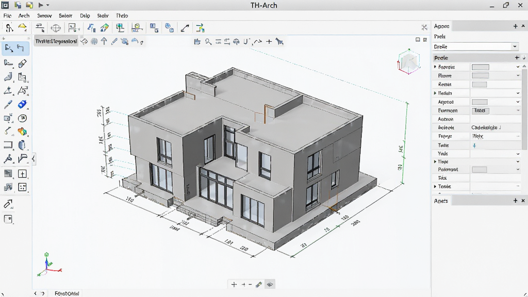Click the plus icon in the bottom viewport bar
This screenshot has width=528, height=297.
coord(234,285)
